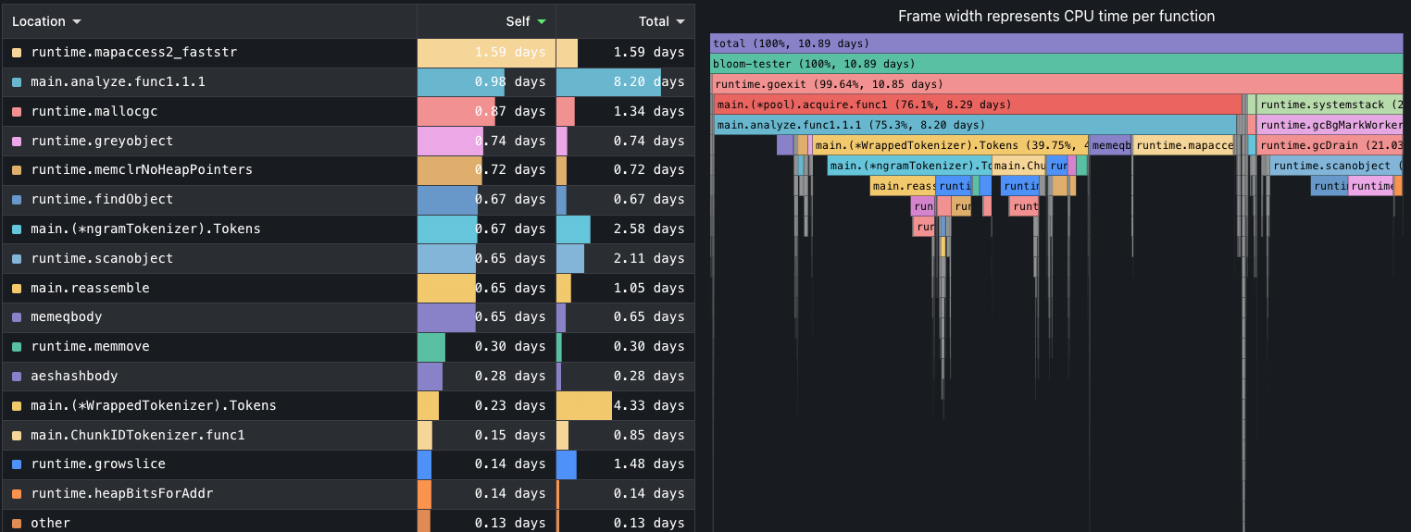This screenshot has height=532, width=1411.
Task: Select main.(*ngramTokenizer).Tokens row in the table
Action: coord(348,229)
